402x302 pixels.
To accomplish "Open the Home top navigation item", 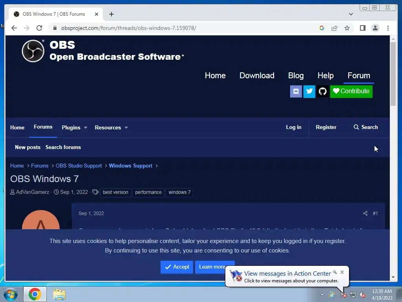I will [215, 75].
